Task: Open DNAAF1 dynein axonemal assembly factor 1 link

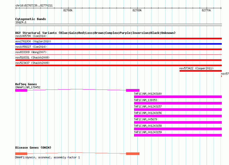Action: (x=47, y=157)
